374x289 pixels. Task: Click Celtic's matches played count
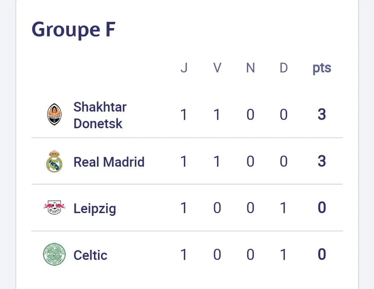(x=184, y=255)
